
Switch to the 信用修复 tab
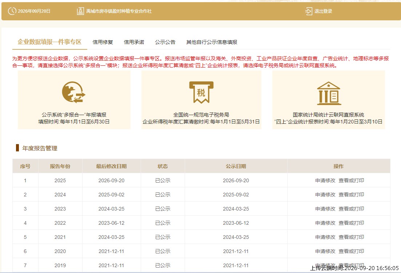[103, 42]
